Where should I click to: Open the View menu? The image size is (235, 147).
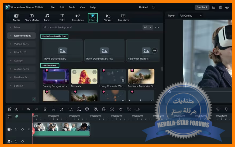82,7
